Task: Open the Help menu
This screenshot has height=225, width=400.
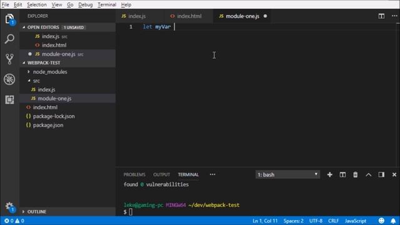Action: [x=126, y=4]
